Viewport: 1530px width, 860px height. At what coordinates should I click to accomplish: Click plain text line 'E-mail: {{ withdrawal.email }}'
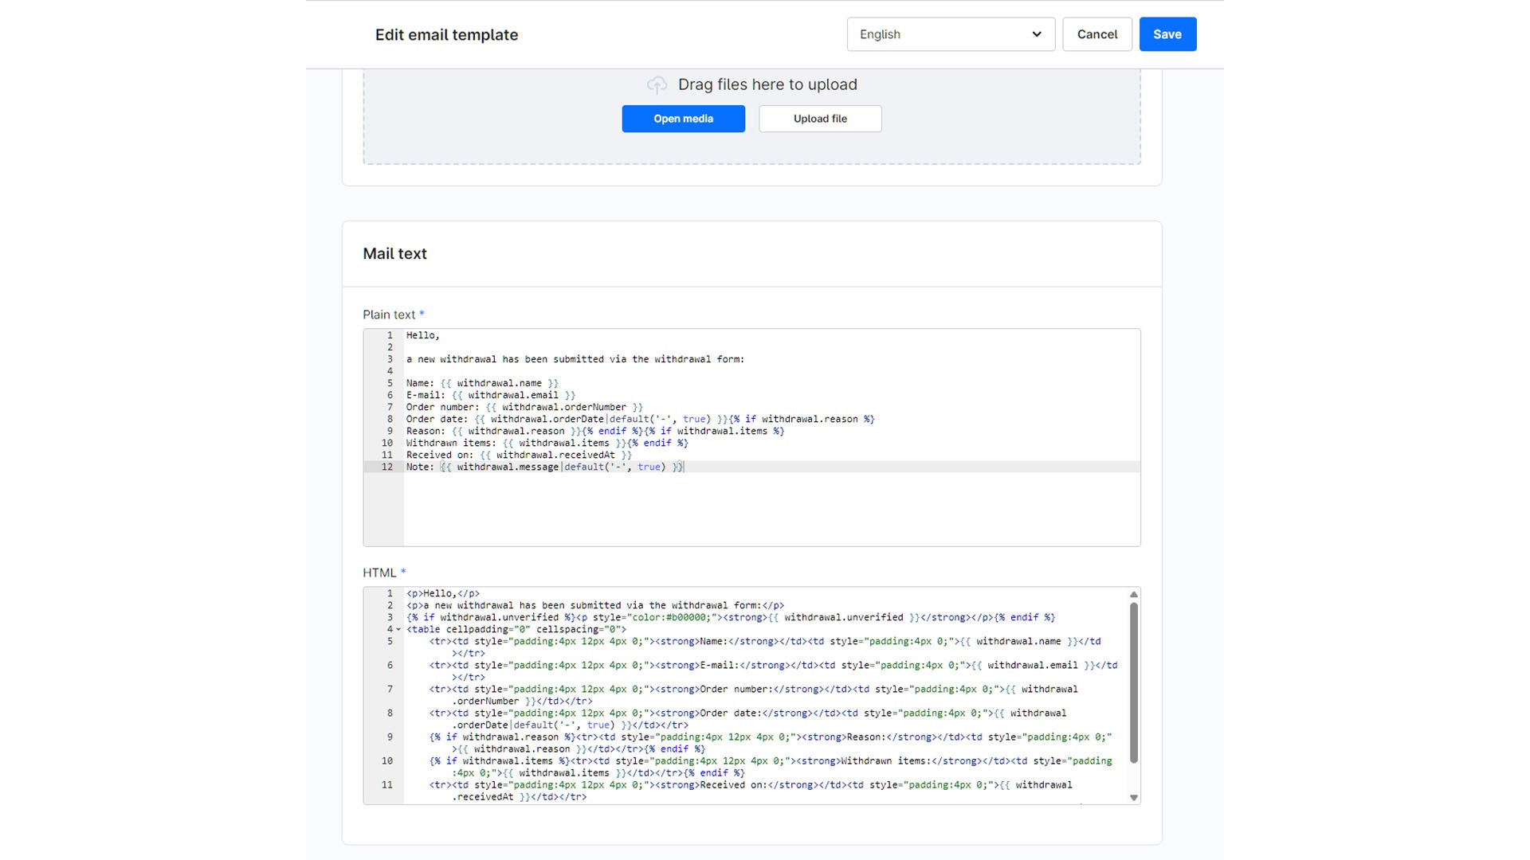click(491, 395)
